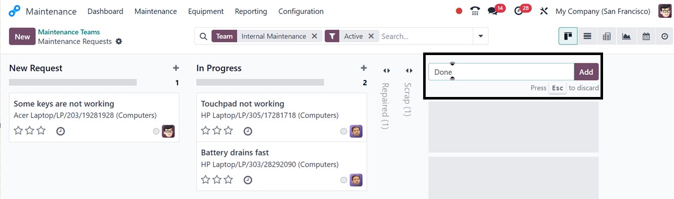674x199 pixels.
Task: Open the messages chat icon
Action: point(492,11)
